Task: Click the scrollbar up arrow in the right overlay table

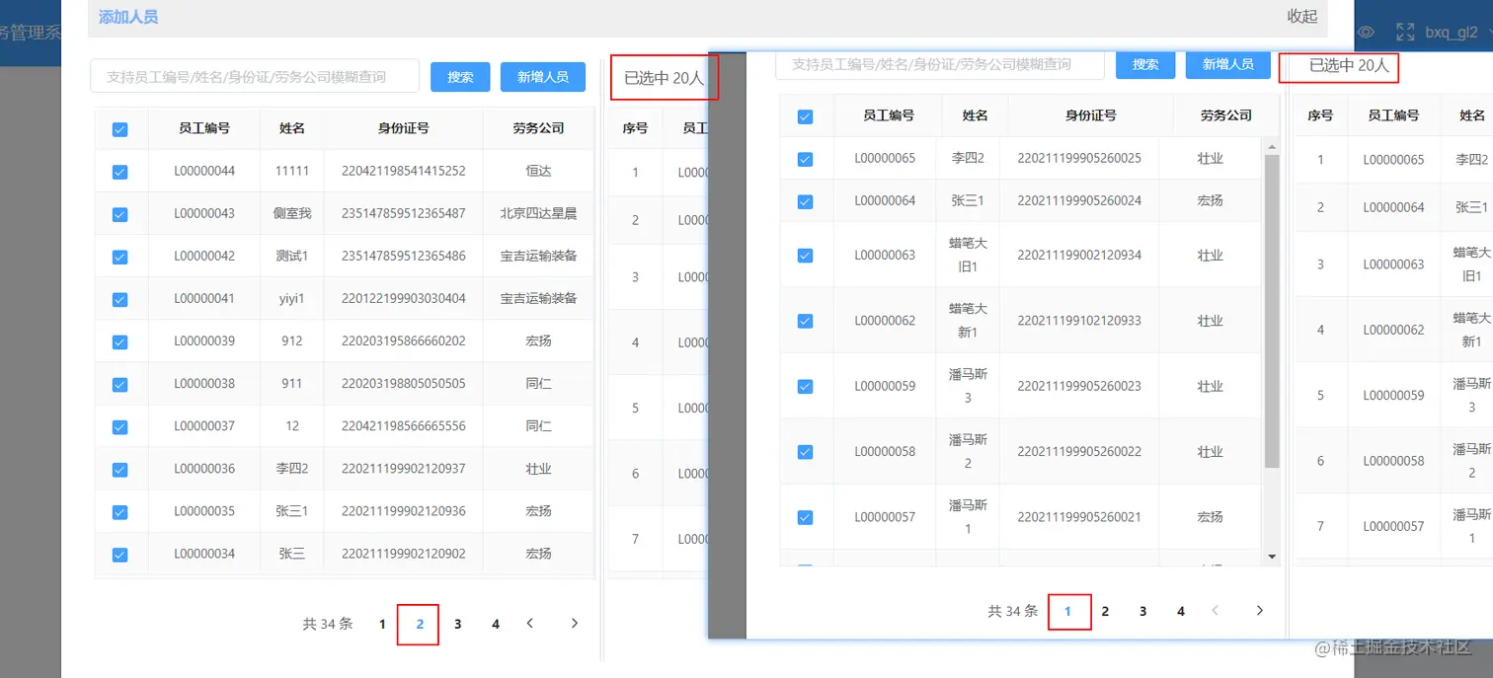Action: click(1272, 147)
